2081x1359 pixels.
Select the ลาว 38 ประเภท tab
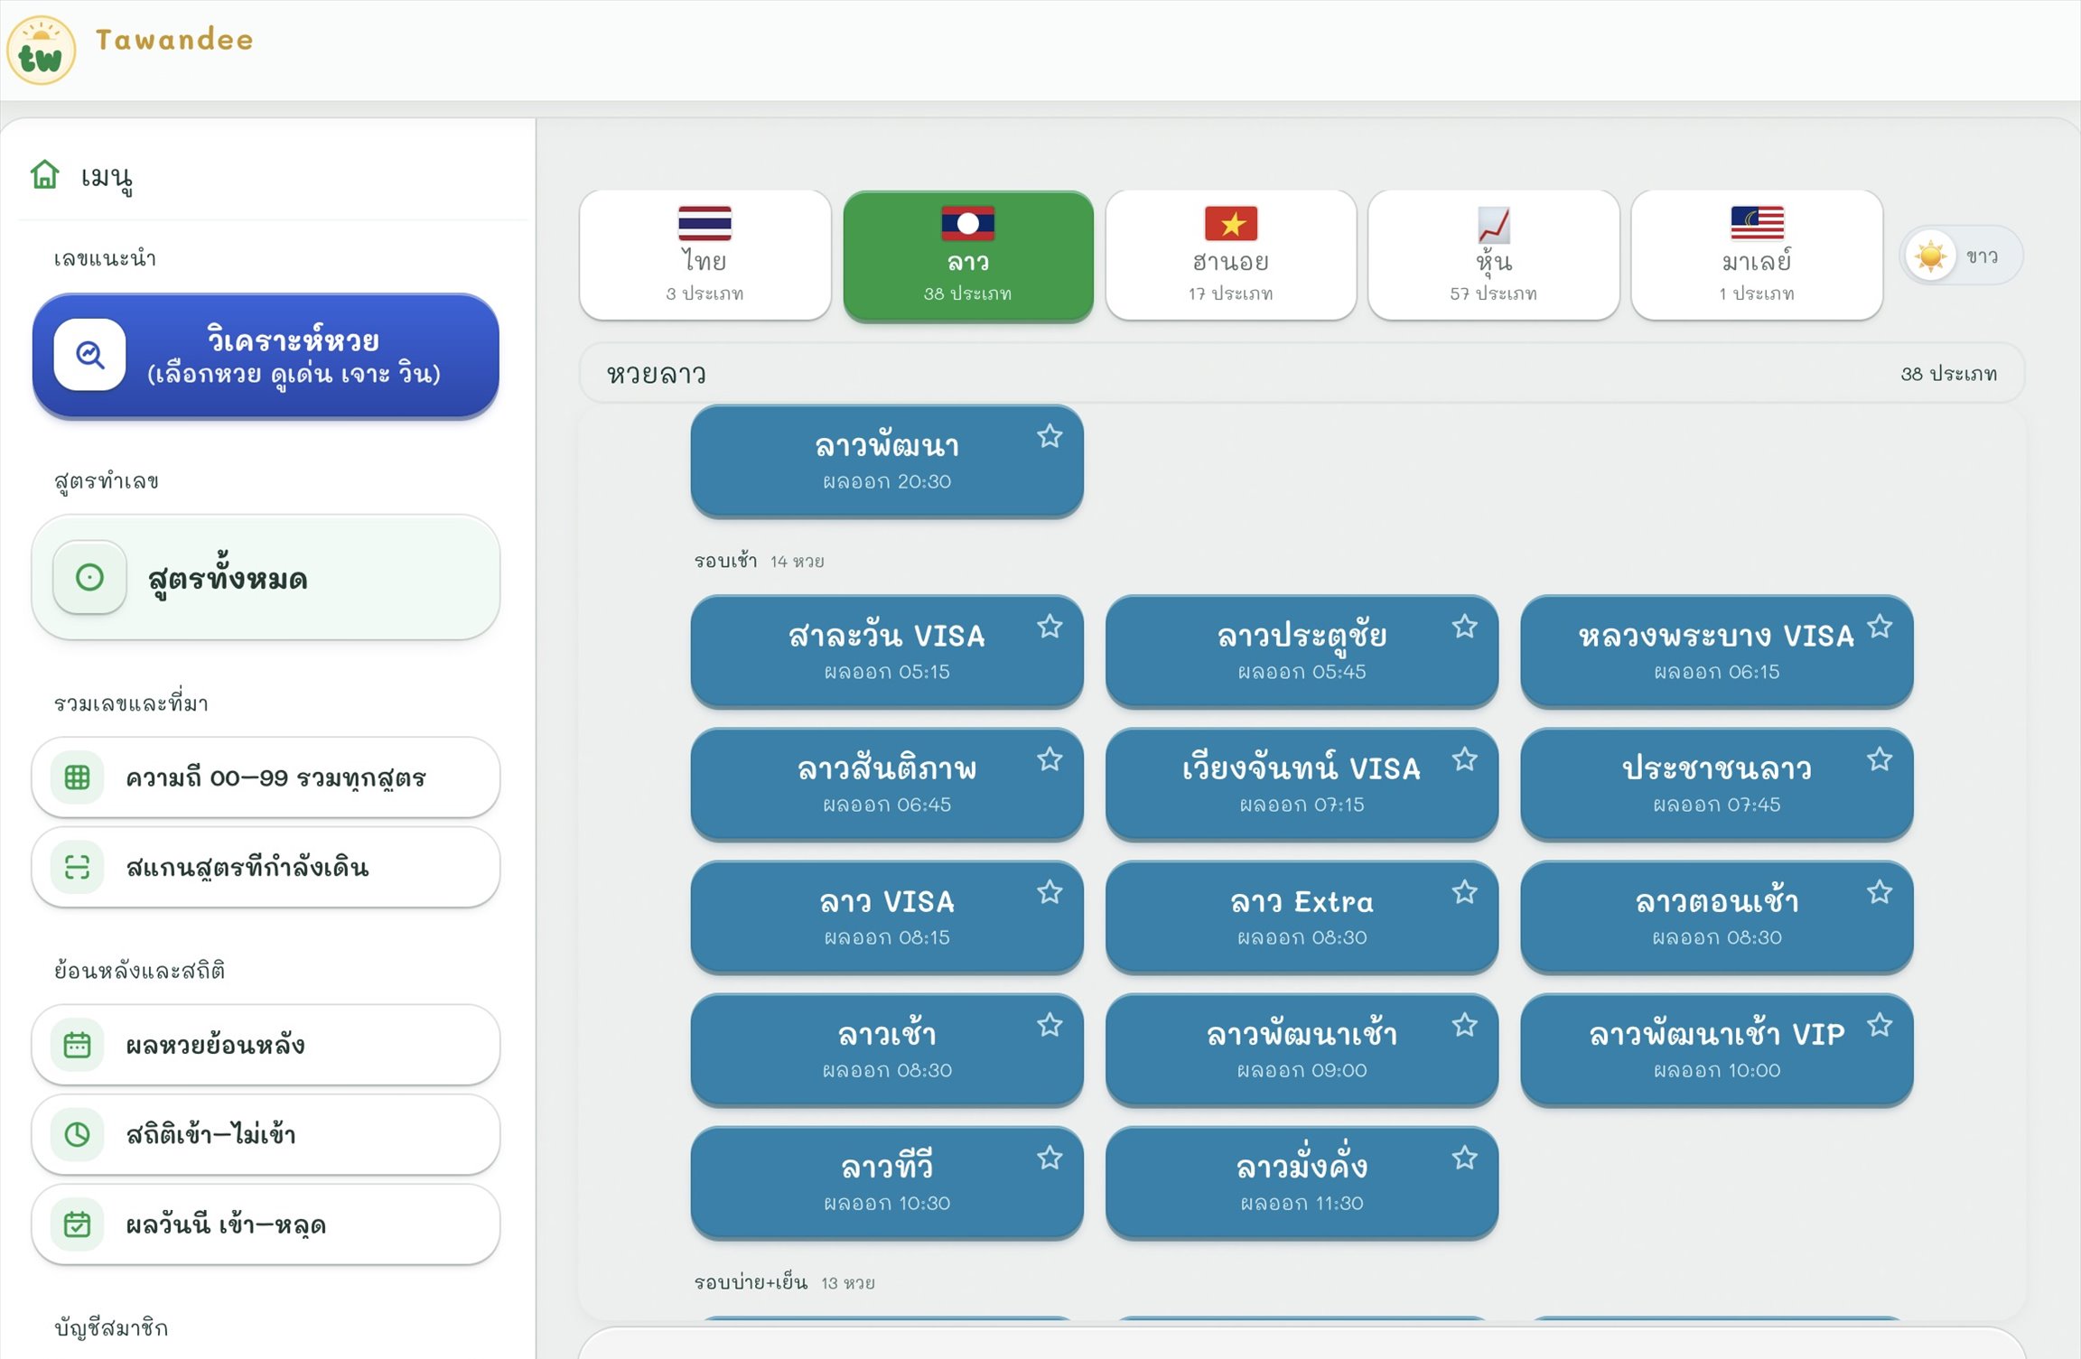tap(968, 255)
